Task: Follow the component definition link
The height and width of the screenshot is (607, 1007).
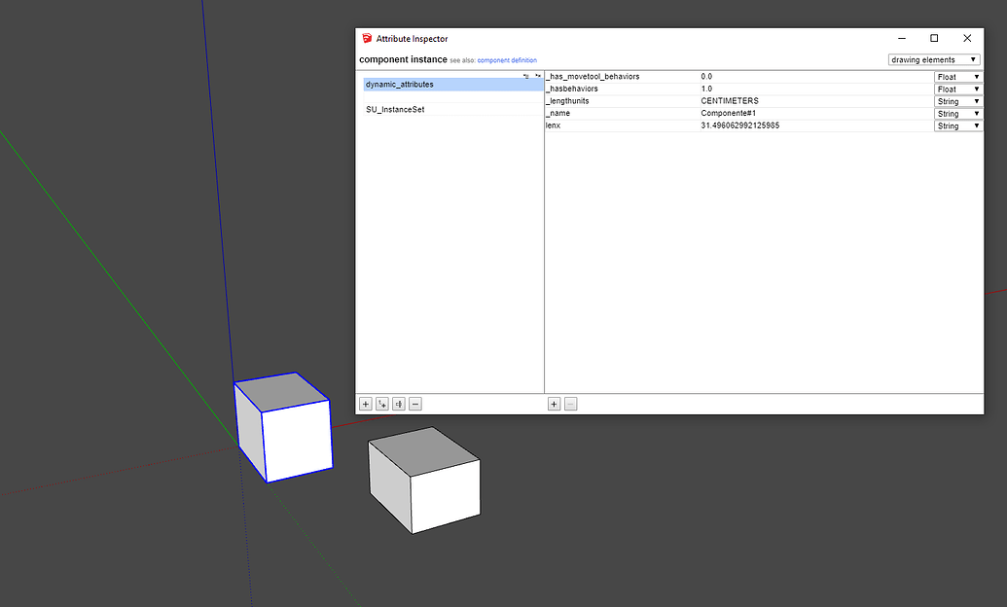Action: [x=509, y=59]
